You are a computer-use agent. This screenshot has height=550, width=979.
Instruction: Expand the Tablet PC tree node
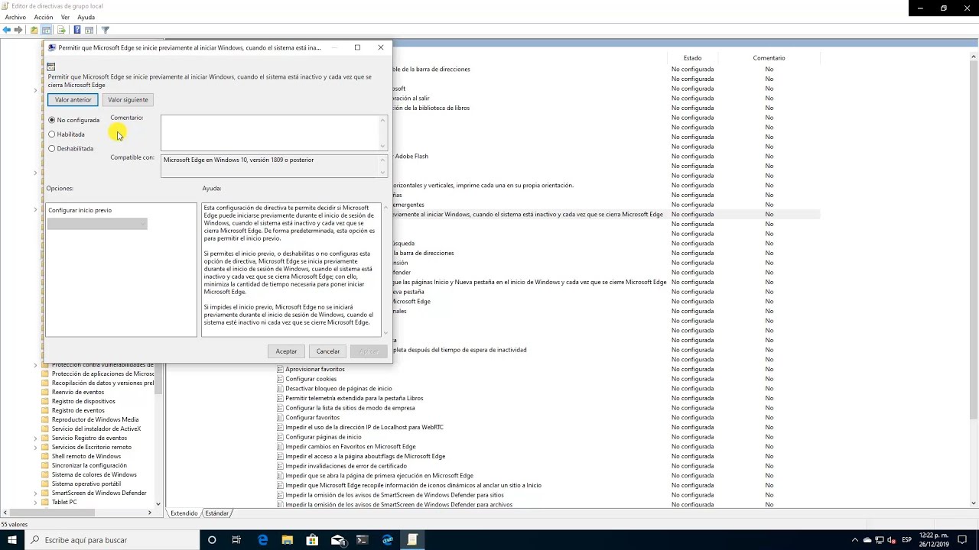tap(35, 502)
